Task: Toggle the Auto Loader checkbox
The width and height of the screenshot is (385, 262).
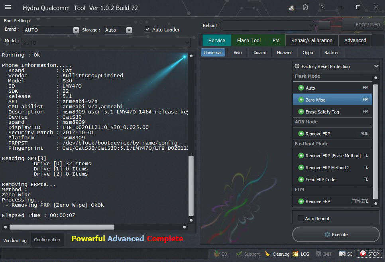Action: [147, 29]
